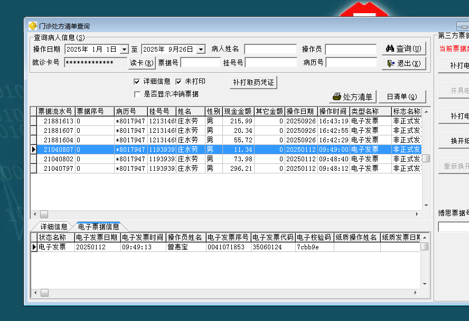Screen dimensions: 469x321
Task: Click lower grid horizontal scroll left arrow
Action: pyautogui.click(x=35, y=293)
